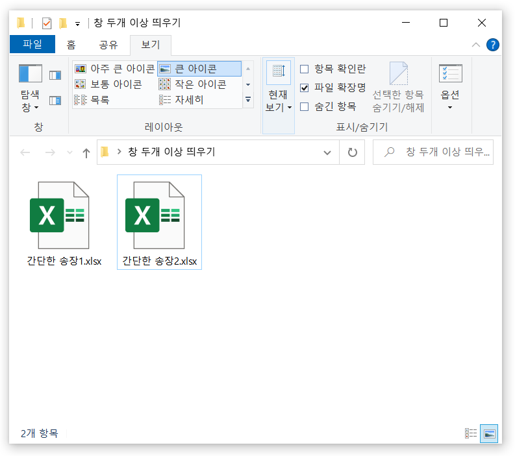Enable the 숨긴 항목 checkbox
The image size is (515, 456).
tap(305, 106)
